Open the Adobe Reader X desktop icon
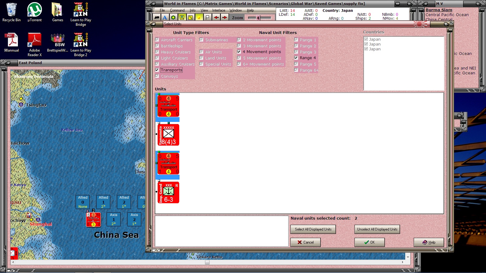 (35, 45)
